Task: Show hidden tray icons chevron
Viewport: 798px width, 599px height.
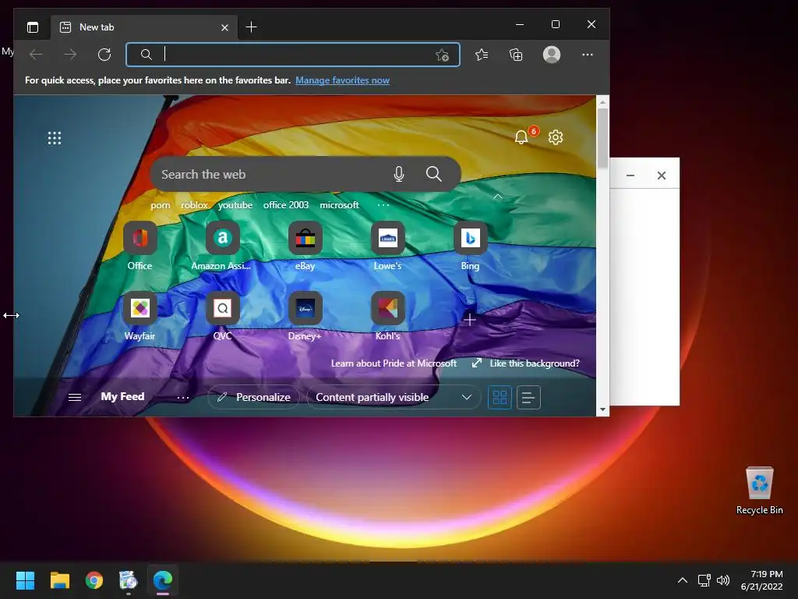Action: tap(683, 580)
